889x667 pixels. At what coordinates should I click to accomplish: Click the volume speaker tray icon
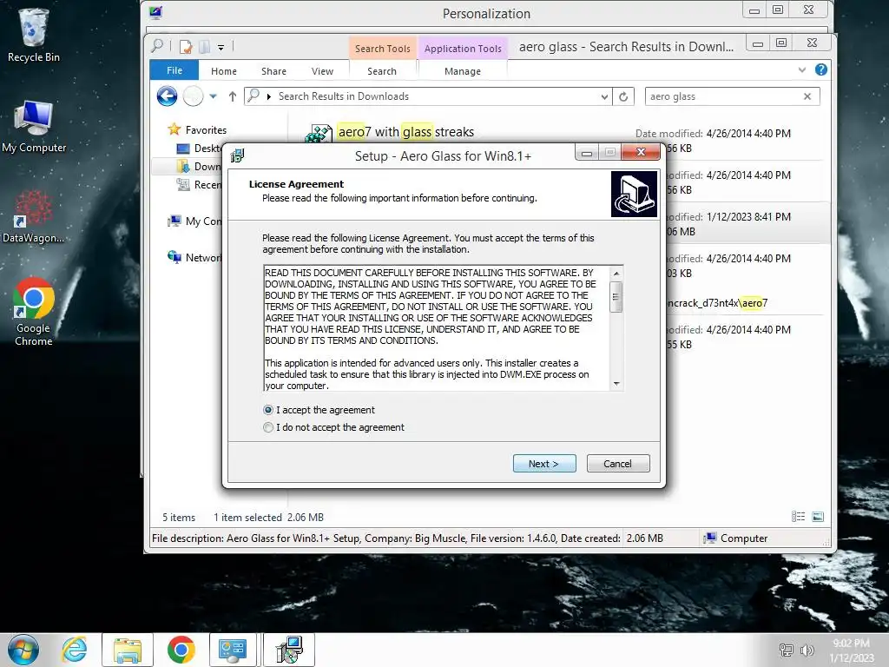(x=807, y=650)
